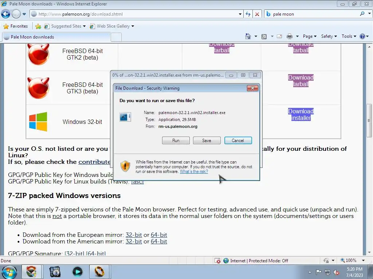Click the network tray icon
The height and width of the screenshot is (279, 373).
[x=327, y=272]
